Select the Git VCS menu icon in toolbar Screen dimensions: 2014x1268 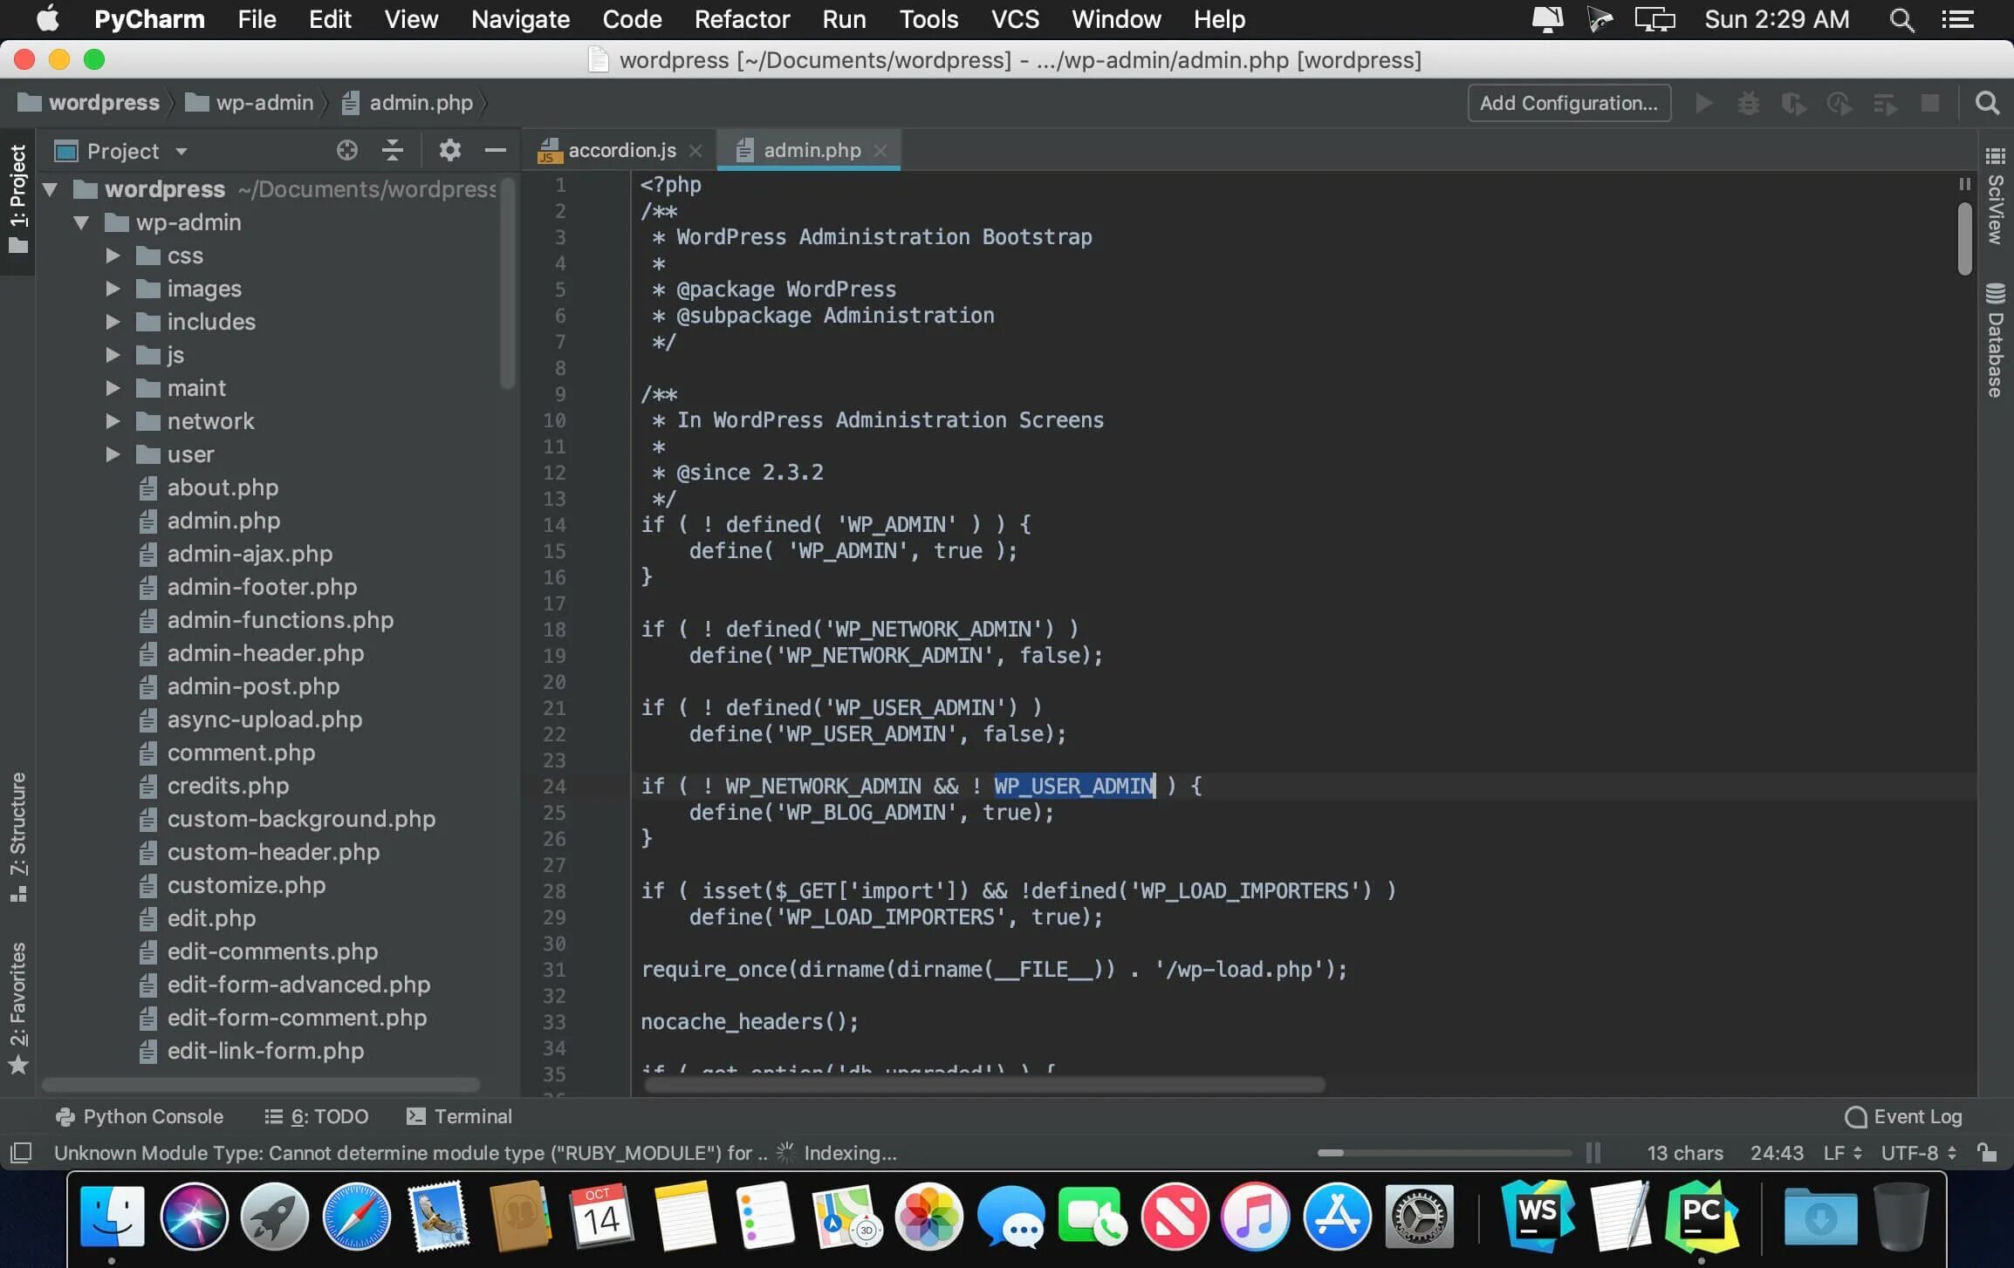point(1014,19)
